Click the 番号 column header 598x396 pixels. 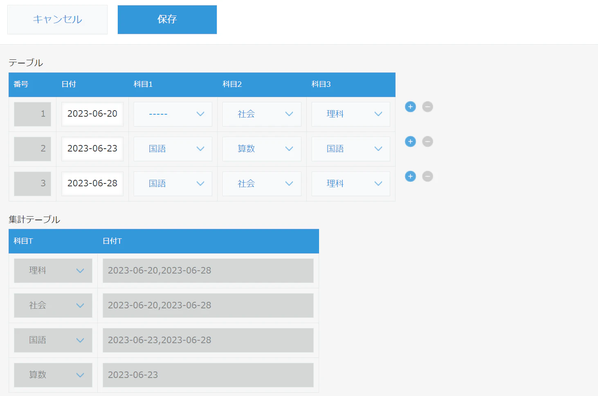tap(21, 84)
